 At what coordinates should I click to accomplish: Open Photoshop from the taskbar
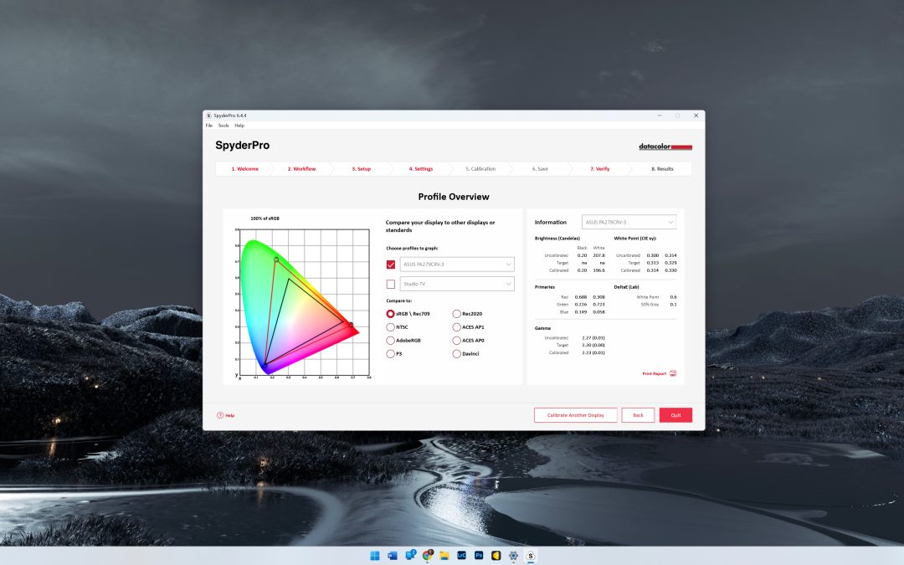(x=479, y=555)
